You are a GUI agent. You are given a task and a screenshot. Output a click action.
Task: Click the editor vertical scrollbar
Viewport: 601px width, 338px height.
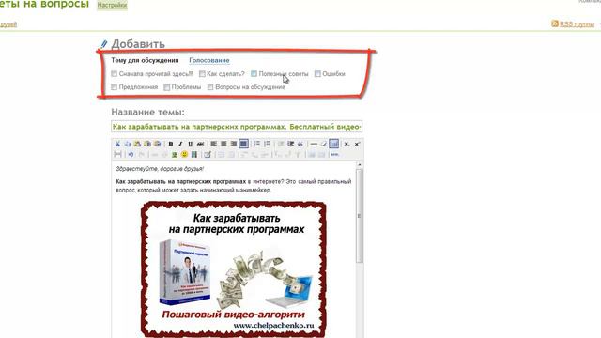tap(359, 216)
